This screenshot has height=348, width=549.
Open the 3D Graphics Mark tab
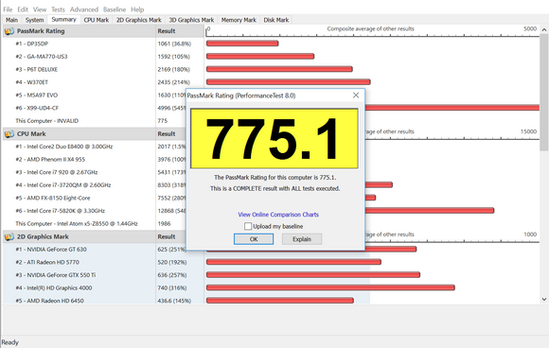click(x=191, y=20)
